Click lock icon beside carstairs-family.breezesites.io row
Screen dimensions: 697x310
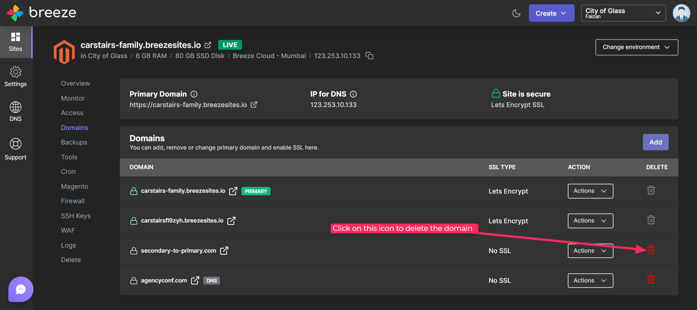[x=134, y=191]
